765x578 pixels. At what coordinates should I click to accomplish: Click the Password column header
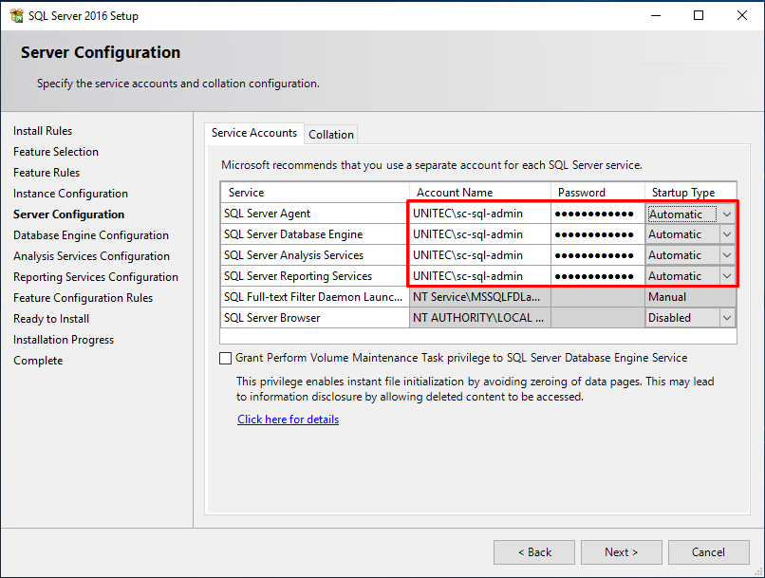(x=598, y=193)
